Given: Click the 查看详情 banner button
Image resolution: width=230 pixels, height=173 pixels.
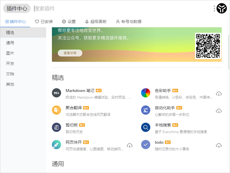Looking at the screenshot, I should 70,53.
